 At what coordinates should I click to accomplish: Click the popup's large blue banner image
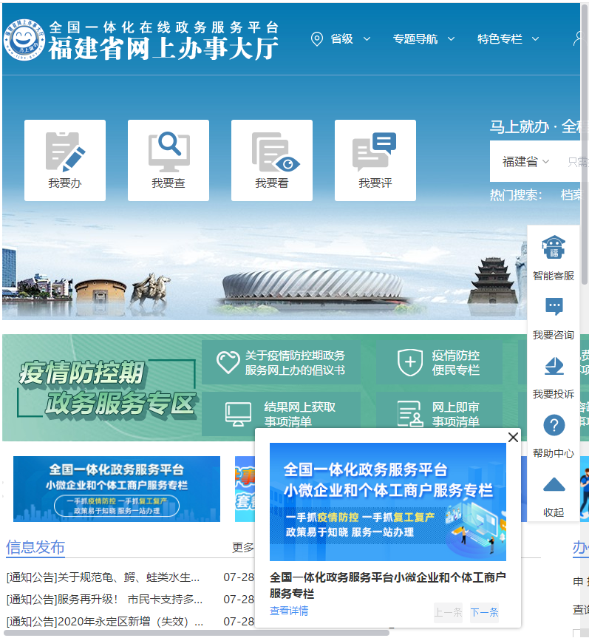pos(388,502)
